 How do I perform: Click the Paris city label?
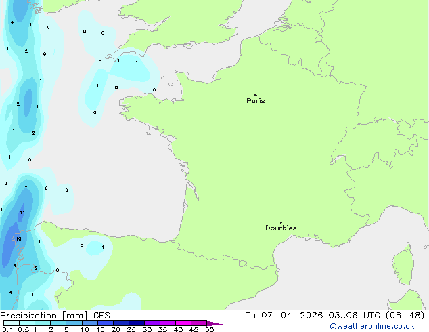click(256, 101)
